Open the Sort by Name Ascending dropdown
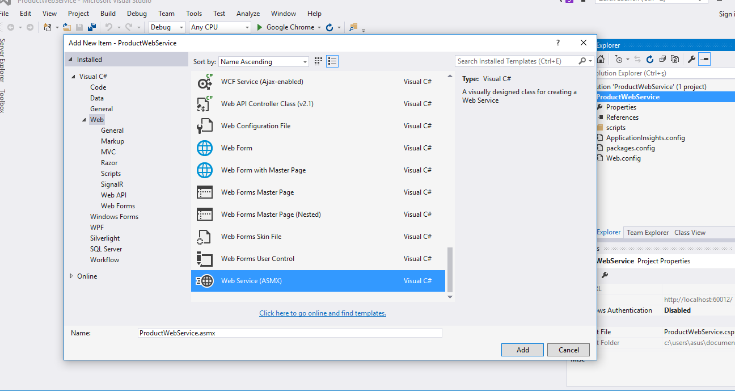 tap(264, 61)
